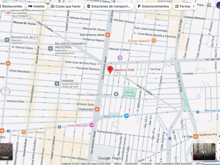
Task: Filter map by Hoteles chip
Action: (37, 6)
